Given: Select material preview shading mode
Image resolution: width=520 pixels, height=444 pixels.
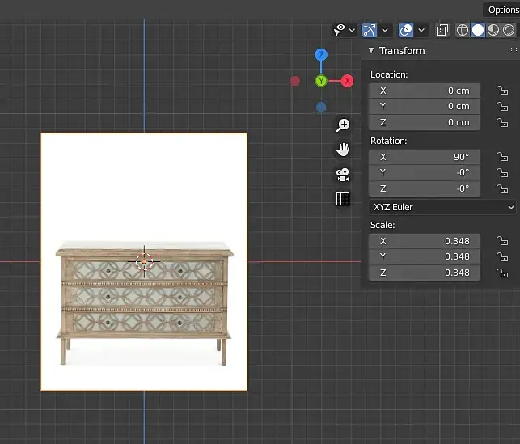Looking at the screenshot, I should [493, 30].
